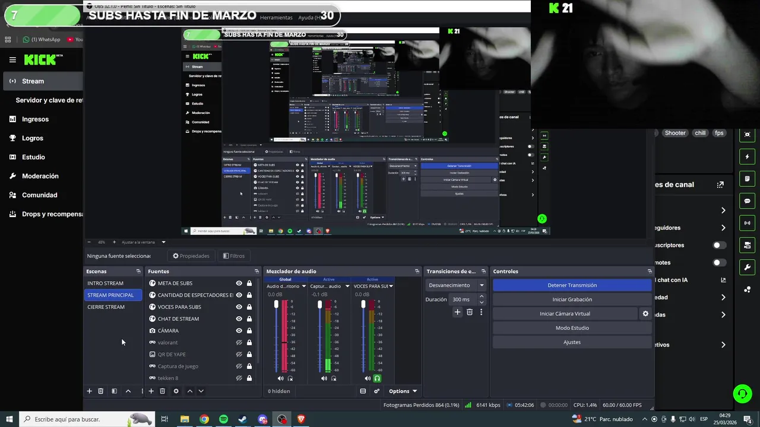Open scene filters icon in Escenas toolbar
Screen dimensions: 760x427
coord(114,391)
